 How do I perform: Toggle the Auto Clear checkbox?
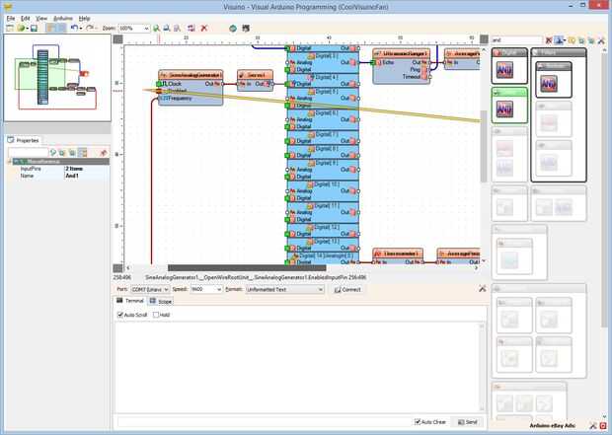point(418,422)
